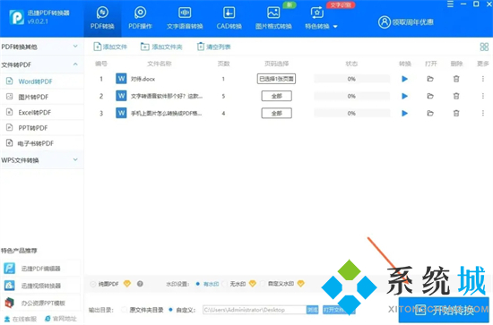
Task: Click the 迅捷PDF转换器 app logo
Action: [16, 17]
